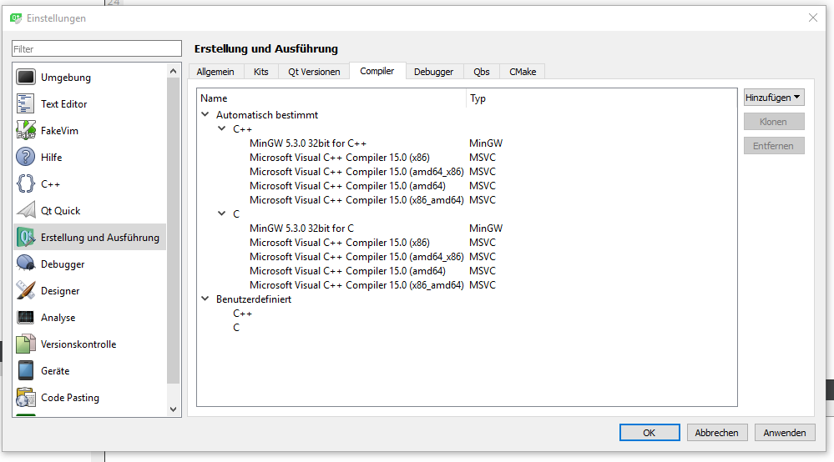The height and width of the screenshot is (462, 834).
Task: Select C++ group's MSVC 15.0 (x86) compiler
Action: coord(339,157)
